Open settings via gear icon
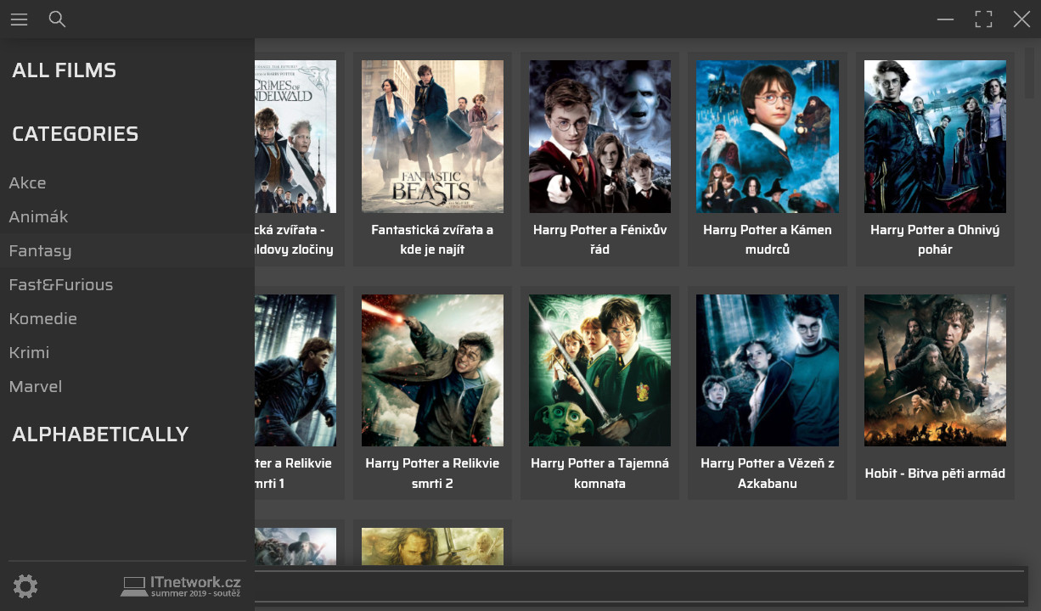This screenshot has height=611, width=1041. point(25,586)
